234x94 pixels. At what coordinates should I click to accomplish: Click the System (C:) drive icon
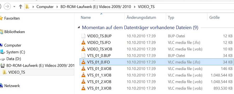coord(3,52)
